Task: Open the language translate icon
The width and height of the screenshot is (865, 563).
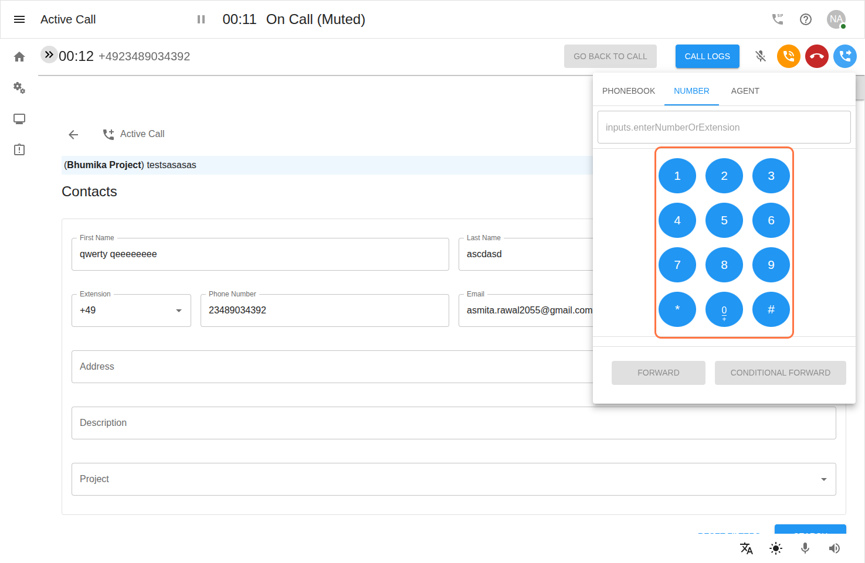Action: point(746,548)
